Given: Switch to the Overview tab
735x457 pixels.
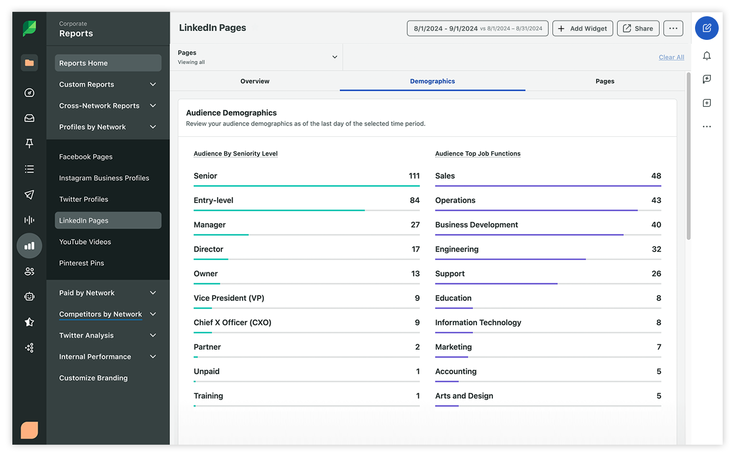Looking at the screenshot, I should point(255,81).
